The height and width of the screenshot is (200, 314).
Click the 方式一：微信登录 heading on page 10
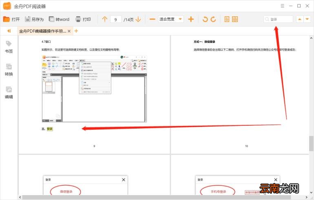[204, 42]
